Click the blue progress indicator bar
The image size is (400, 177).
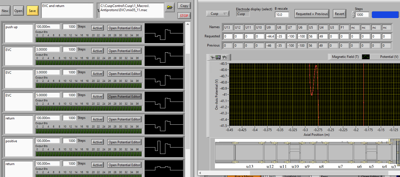click(x=385, y=14)
